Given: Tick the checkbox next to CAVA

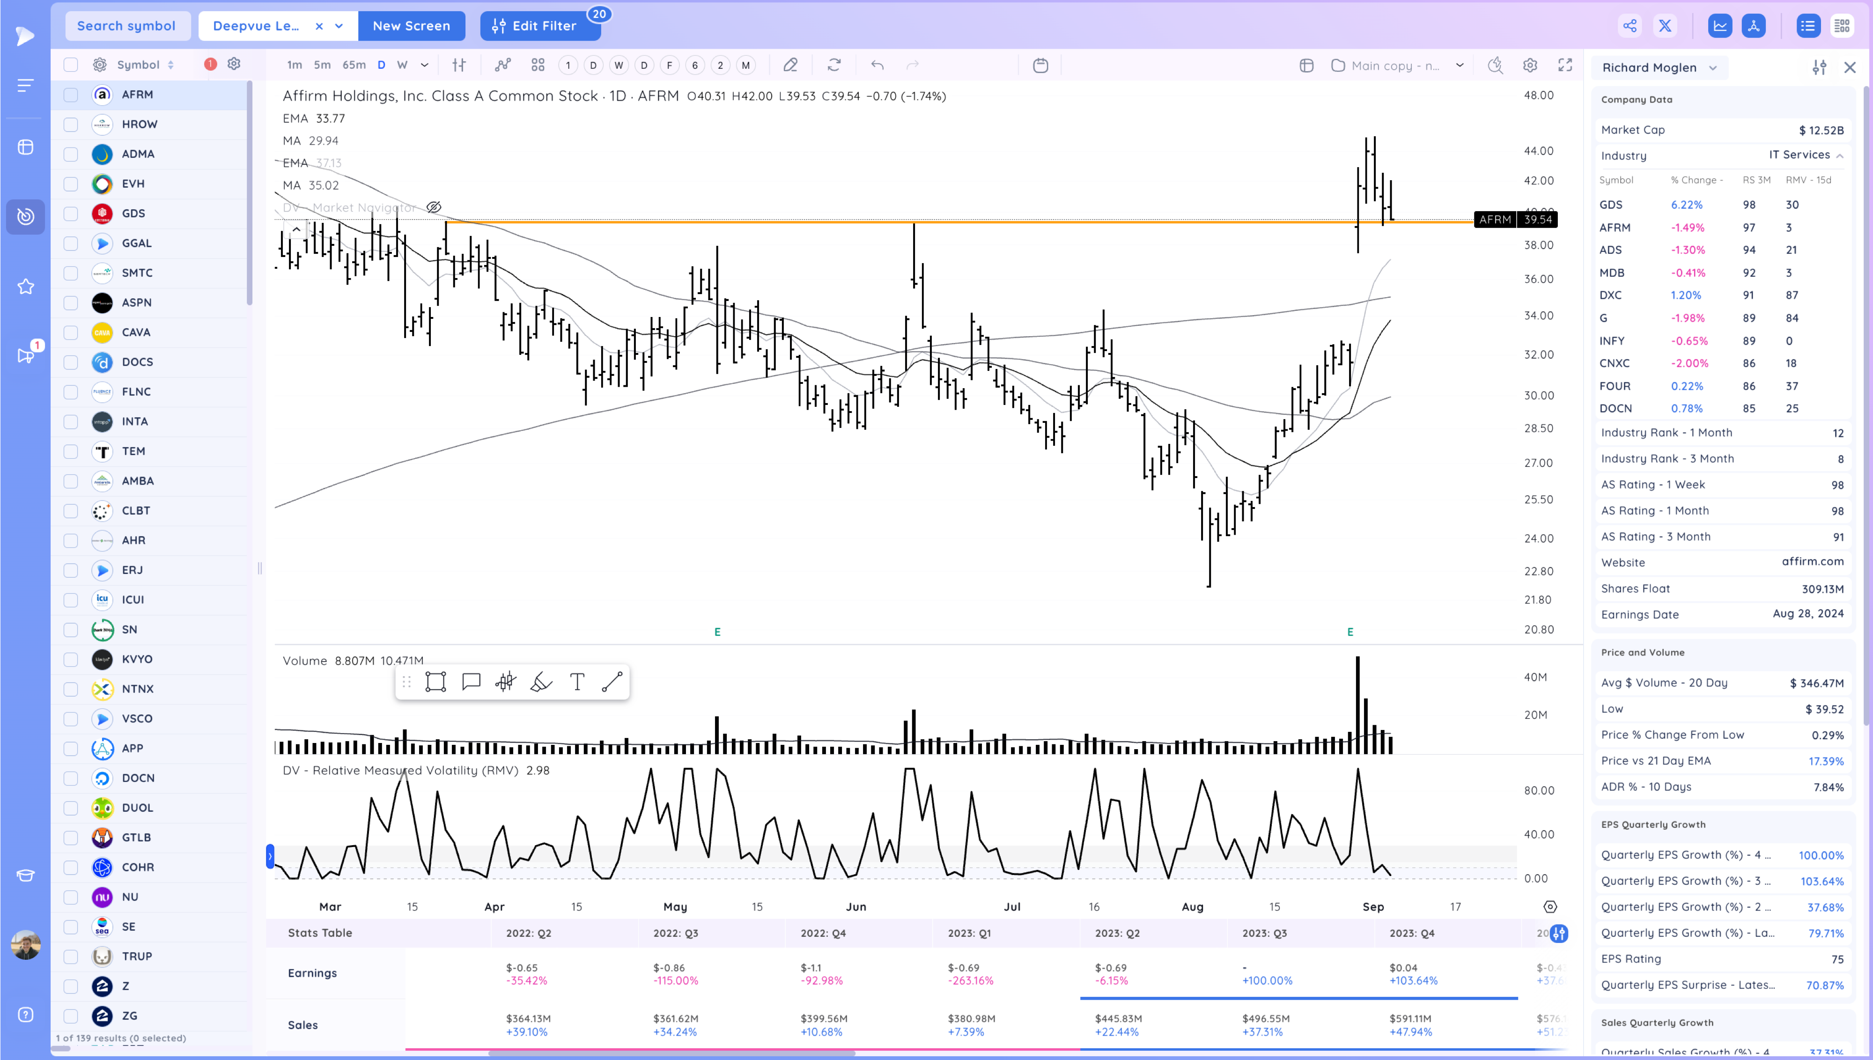Looking at the screenshot, I should tap(71, 333).
